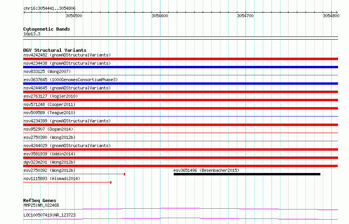This screenshot has width=349, height=224.
Task: Select the red bar under dgv323e201
Action: coord(180,166)
